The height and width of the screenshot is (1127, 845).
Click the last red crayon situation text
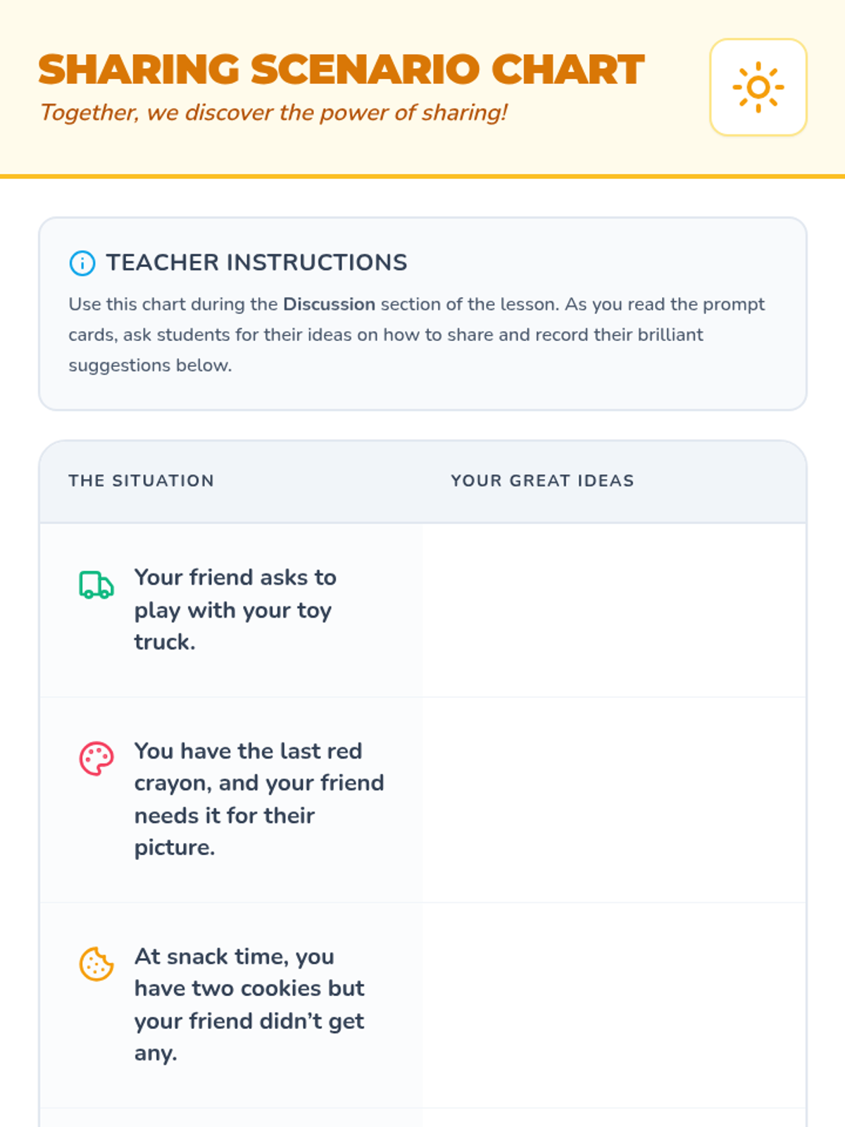[259, 799]
